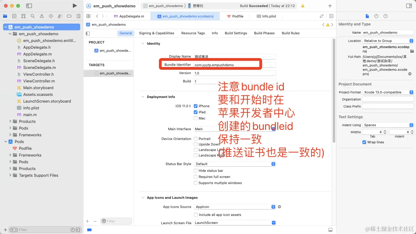
Task: Open the Project Format dropdown
Action: [x=388, y=92]
